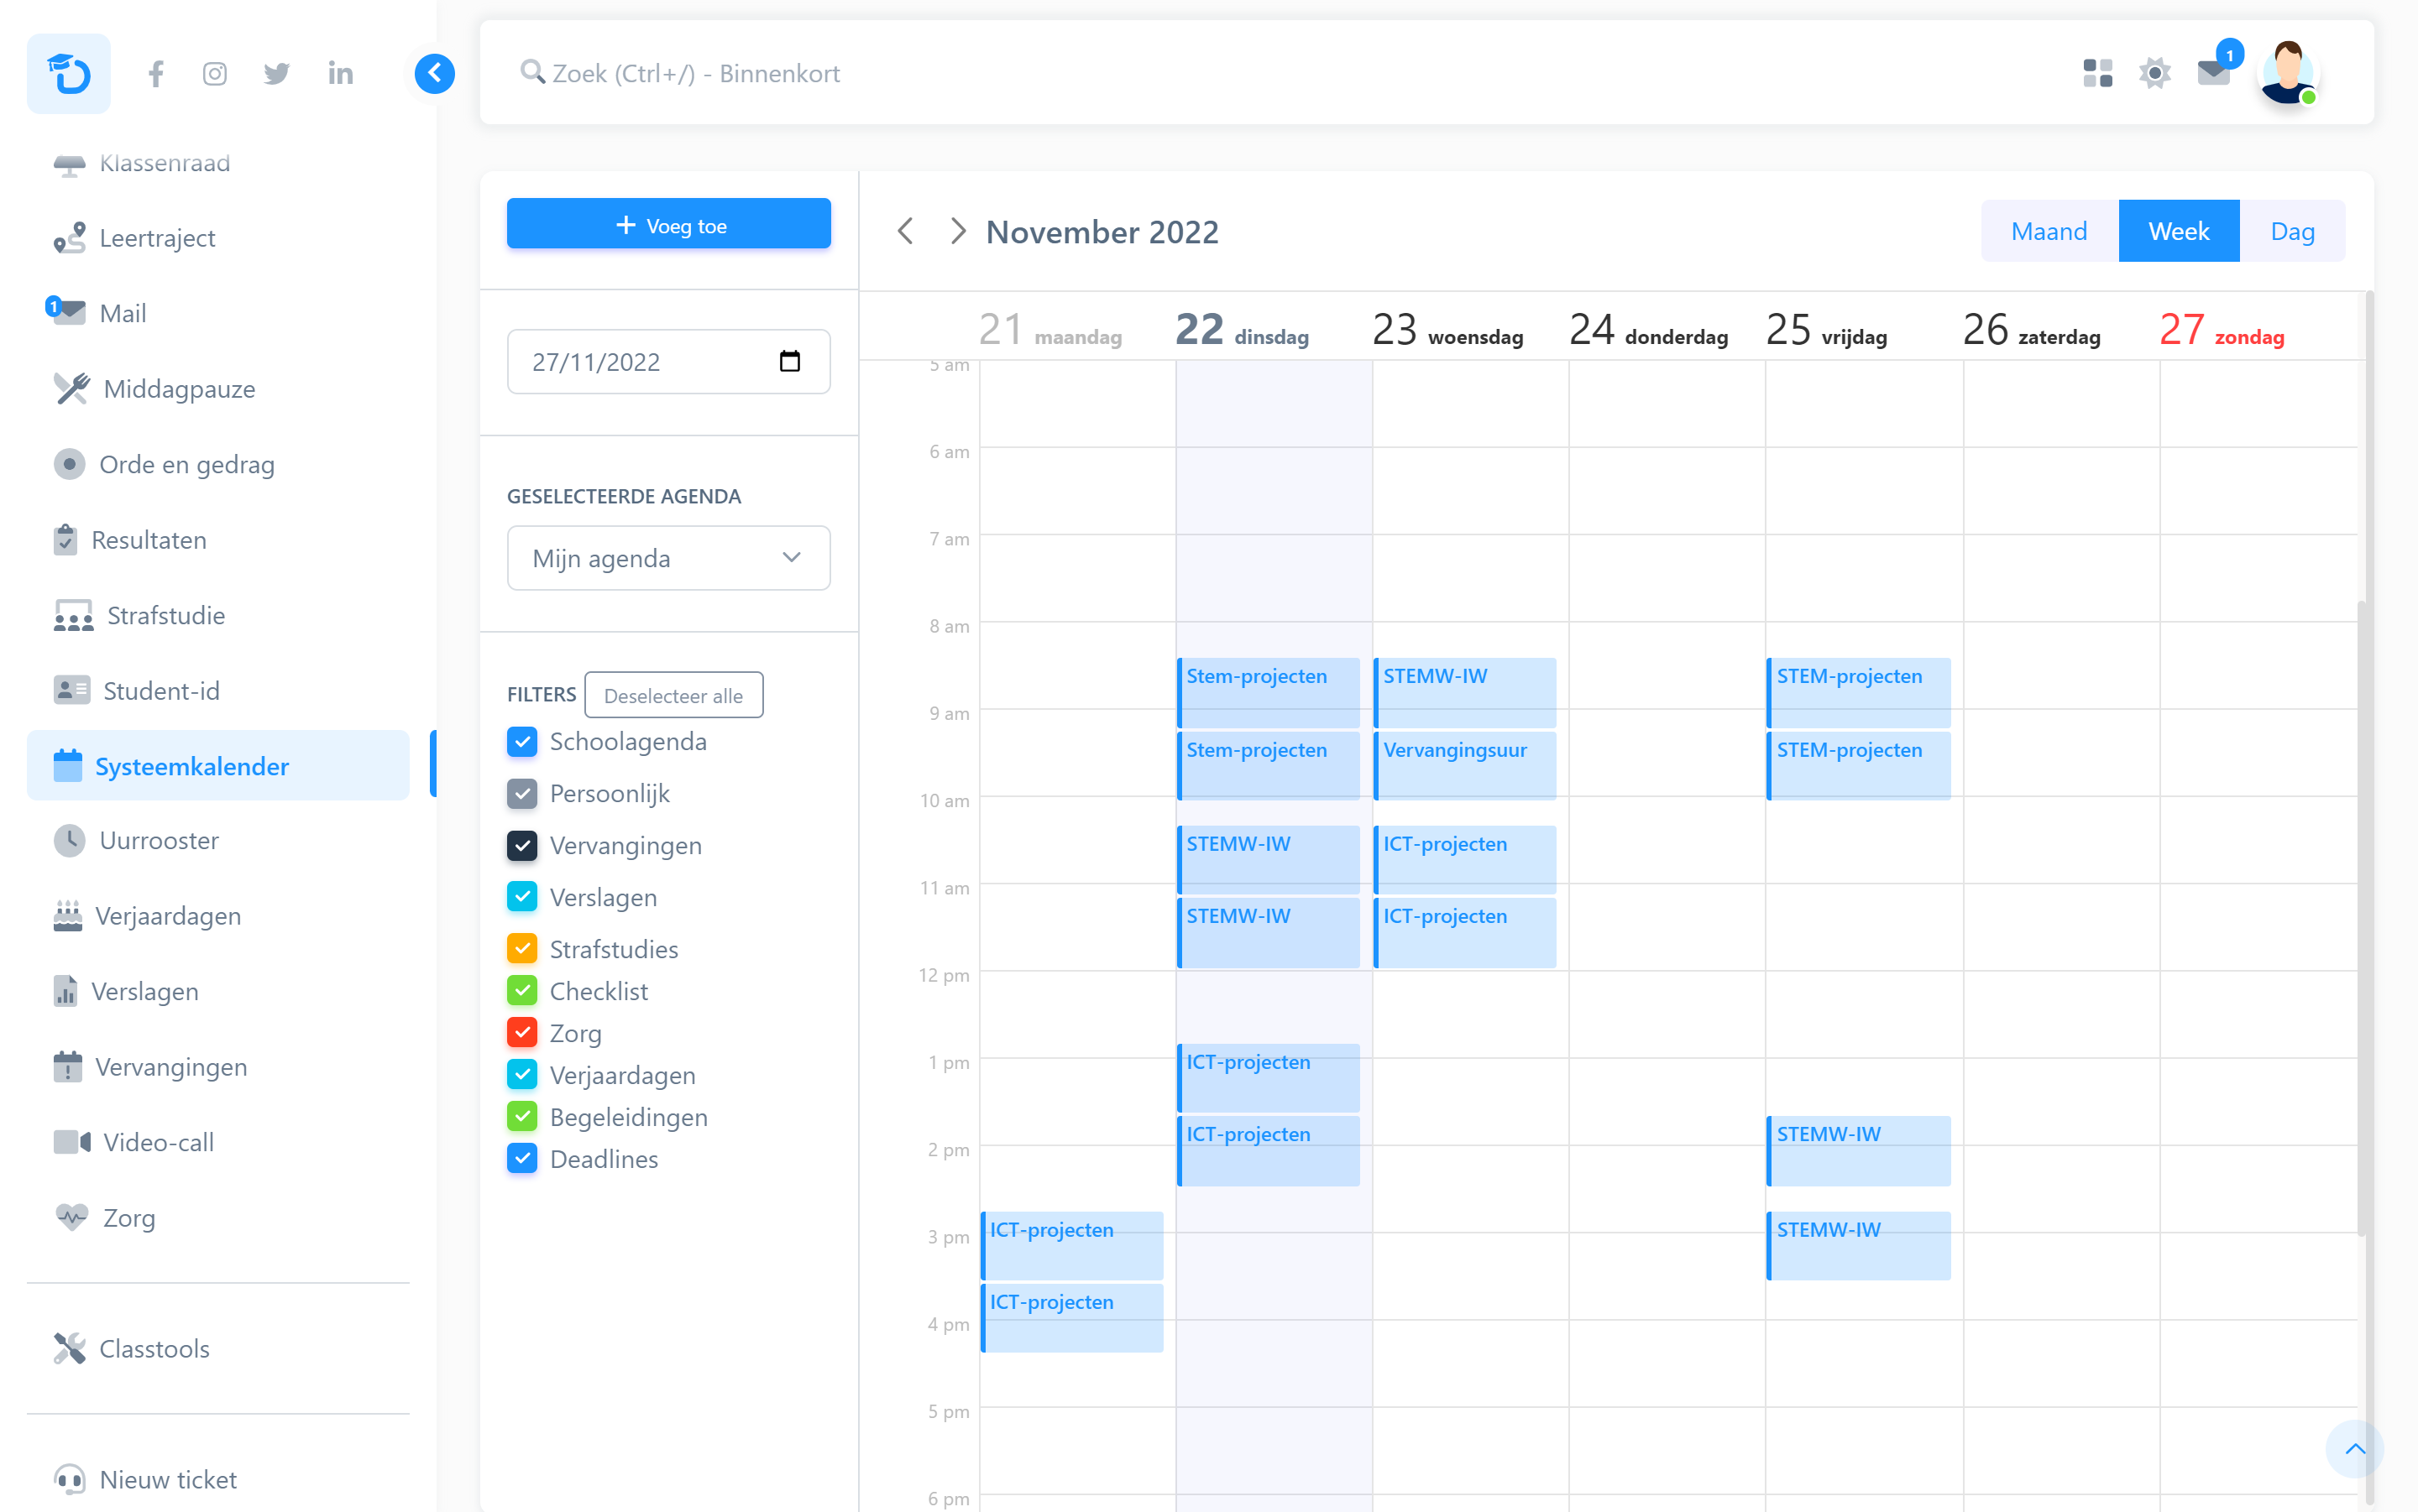Switch to the Maand view tab
2418x1512 pixels.
[2048, 231]
